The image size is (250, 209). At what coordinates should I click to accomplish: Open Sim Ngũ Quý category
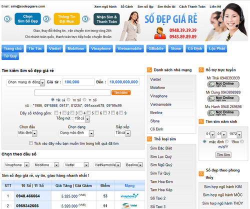tap(161, 165)
